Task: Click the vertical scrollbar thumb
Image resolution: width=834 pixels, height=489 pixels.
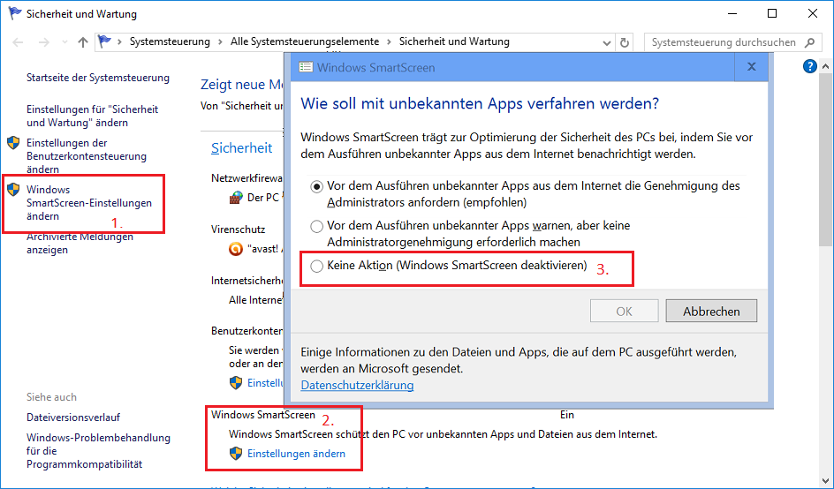Action: click(x=825, y=158)
